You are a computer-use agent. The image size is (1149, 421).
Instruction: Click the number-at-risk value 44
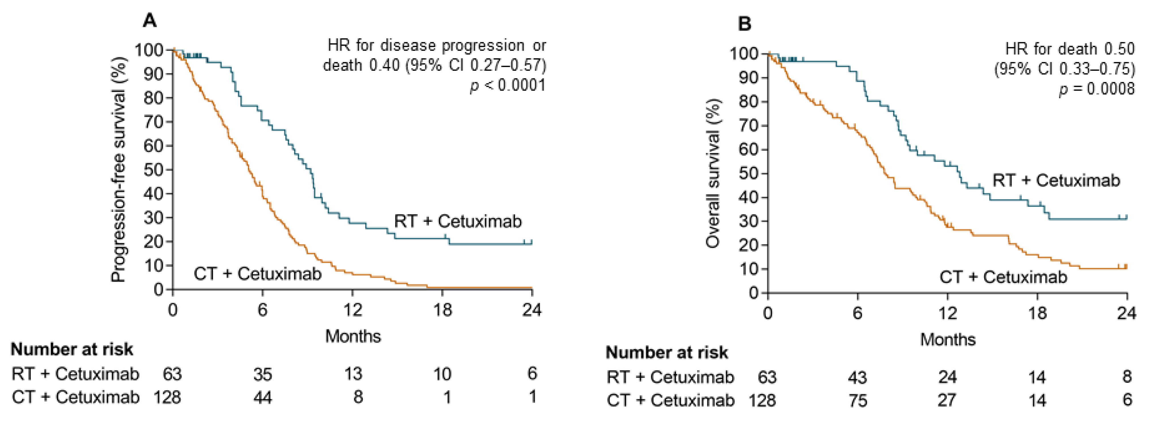click(x=262, y=397)
